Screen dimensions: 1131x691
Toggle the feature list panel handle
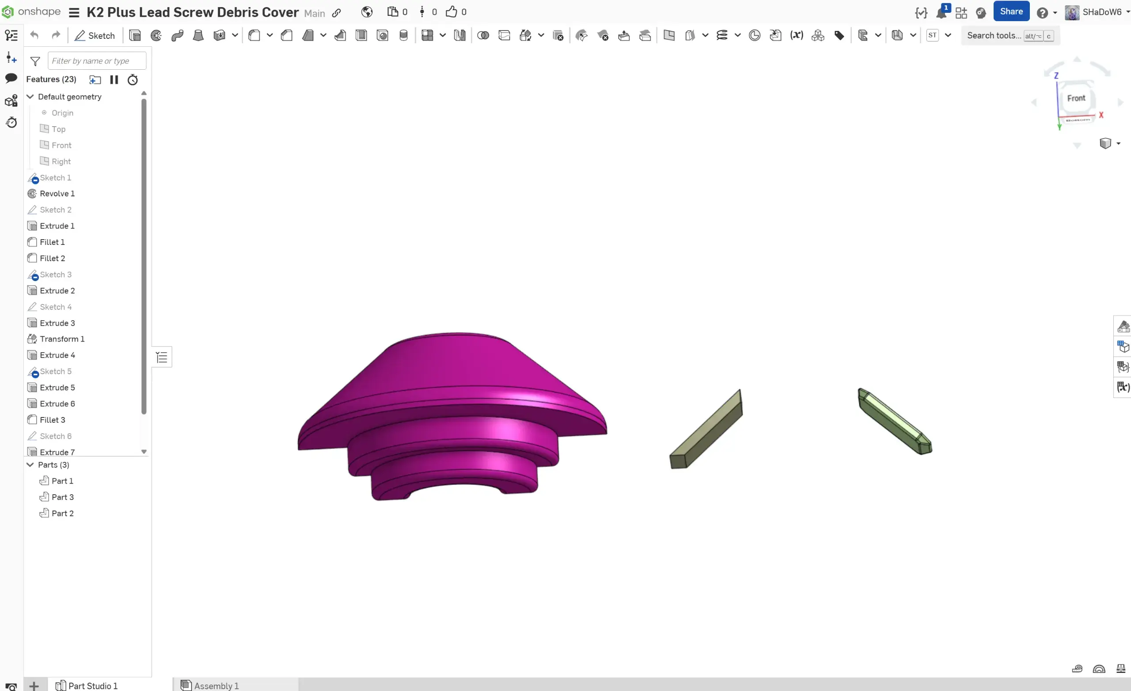(162, 357)
